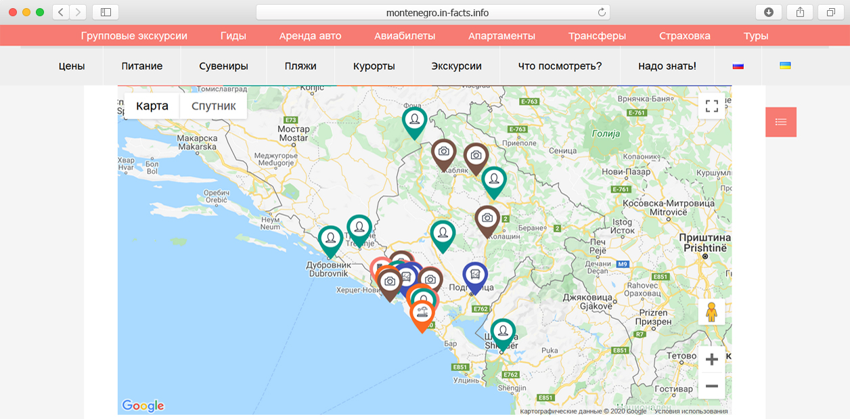850x419 pixels.
Task: Click the blue marker at Podgorica
Action: (x=475, y=275)
